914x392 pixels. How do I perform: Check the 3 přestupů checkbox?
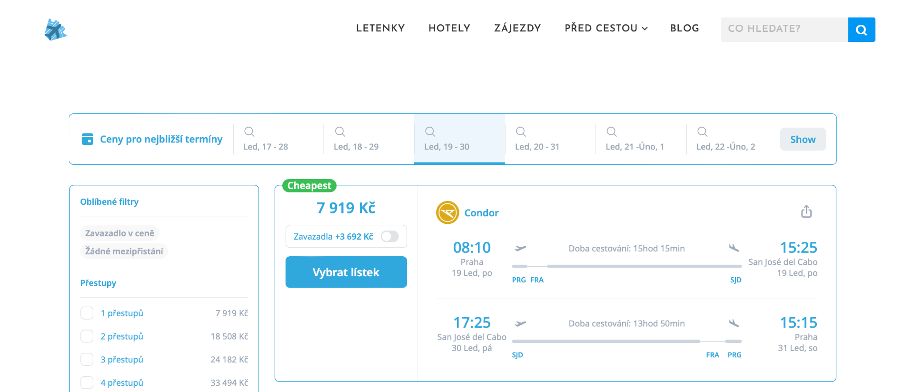point(87,359)
